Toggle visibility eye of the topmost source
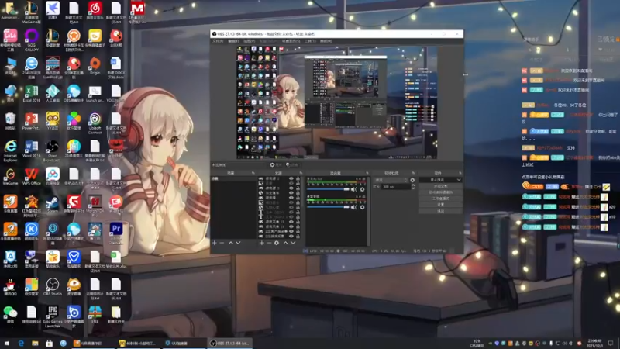Viewport: 620px width, 349px height. [291, 179]
